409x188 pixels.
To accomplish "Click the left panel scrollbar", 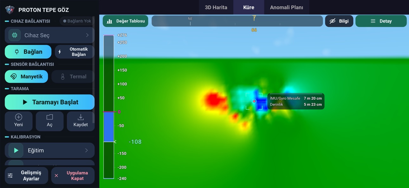I will (94, 70).
